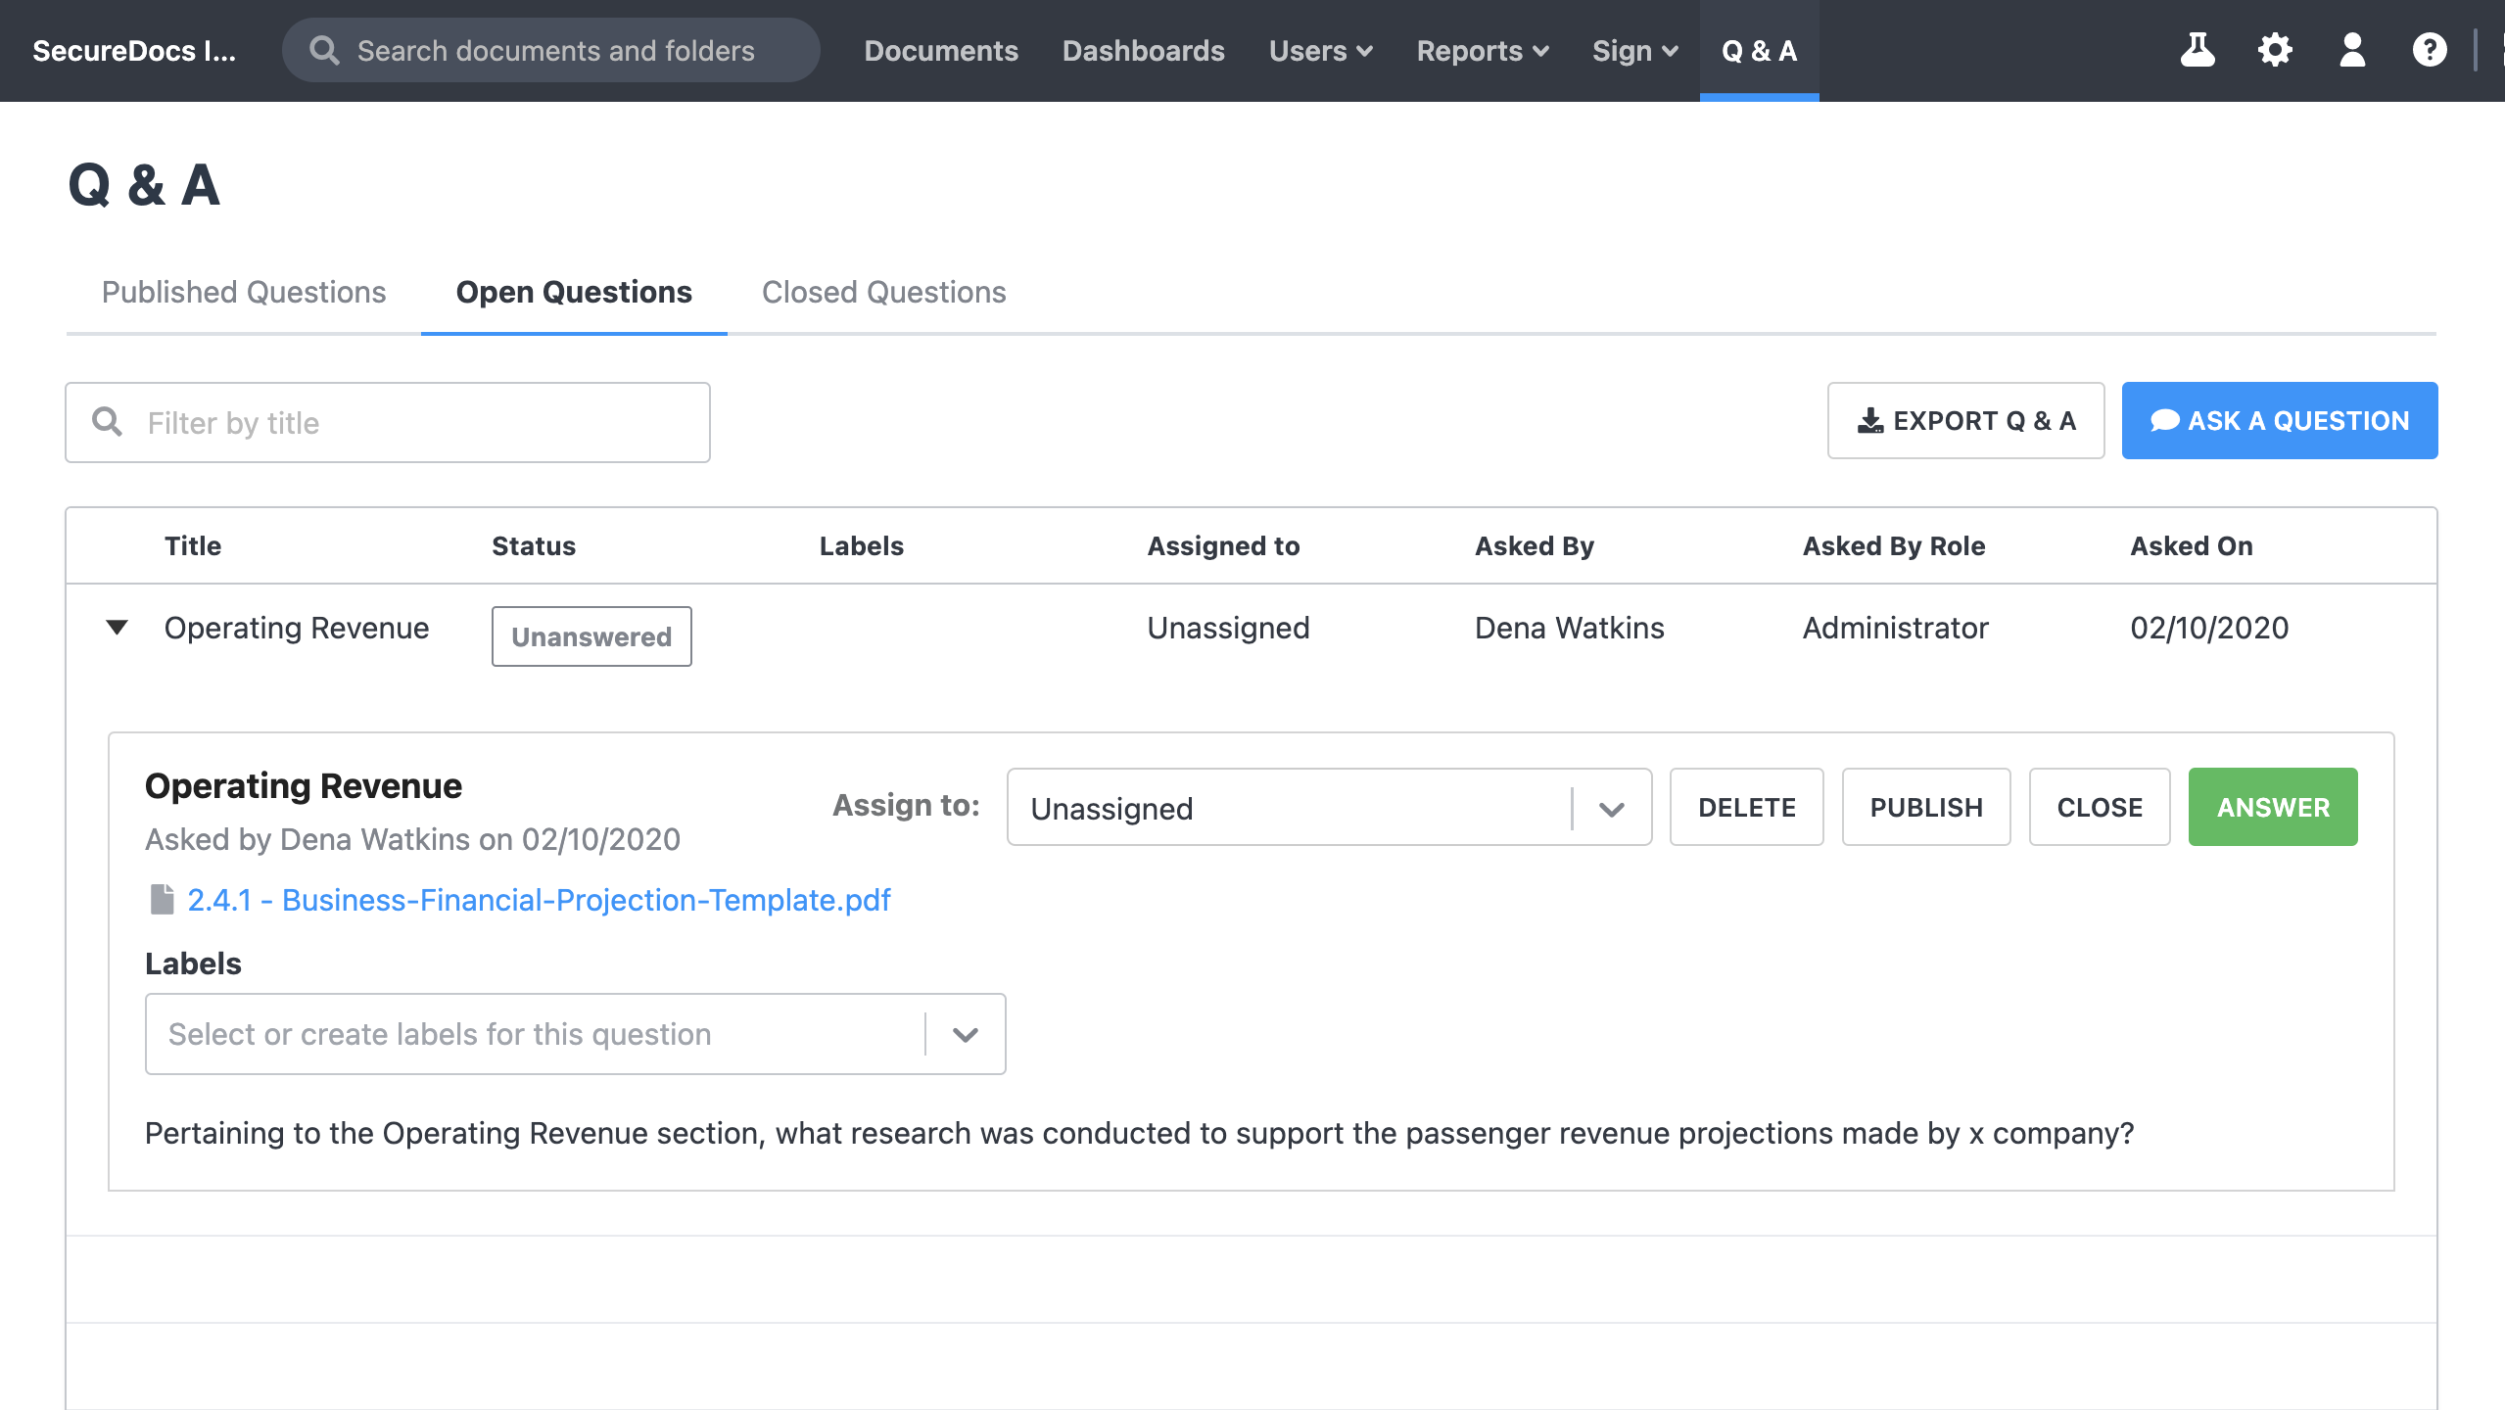Image resolution: width=2505 pixels, height=1410 pixels.
Task: Click the Delete button on this question
Action: tap(1746, 807)
